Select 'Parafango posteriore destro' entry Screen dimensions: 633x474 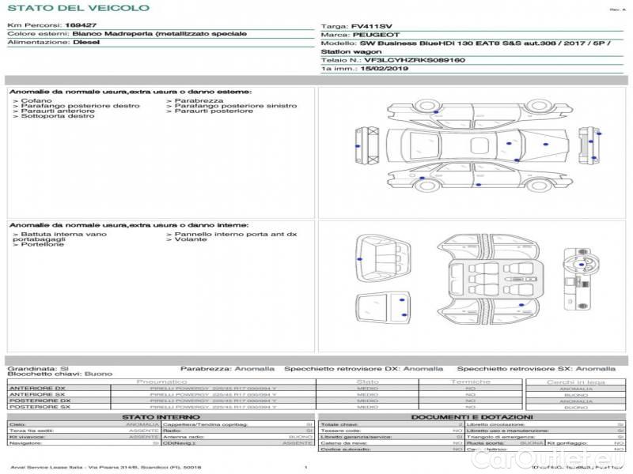76,106
